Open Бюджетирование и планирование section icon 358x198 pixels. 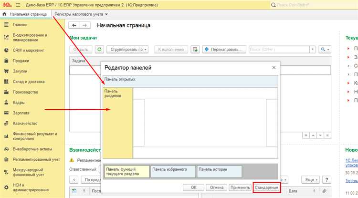click(6, 37)
